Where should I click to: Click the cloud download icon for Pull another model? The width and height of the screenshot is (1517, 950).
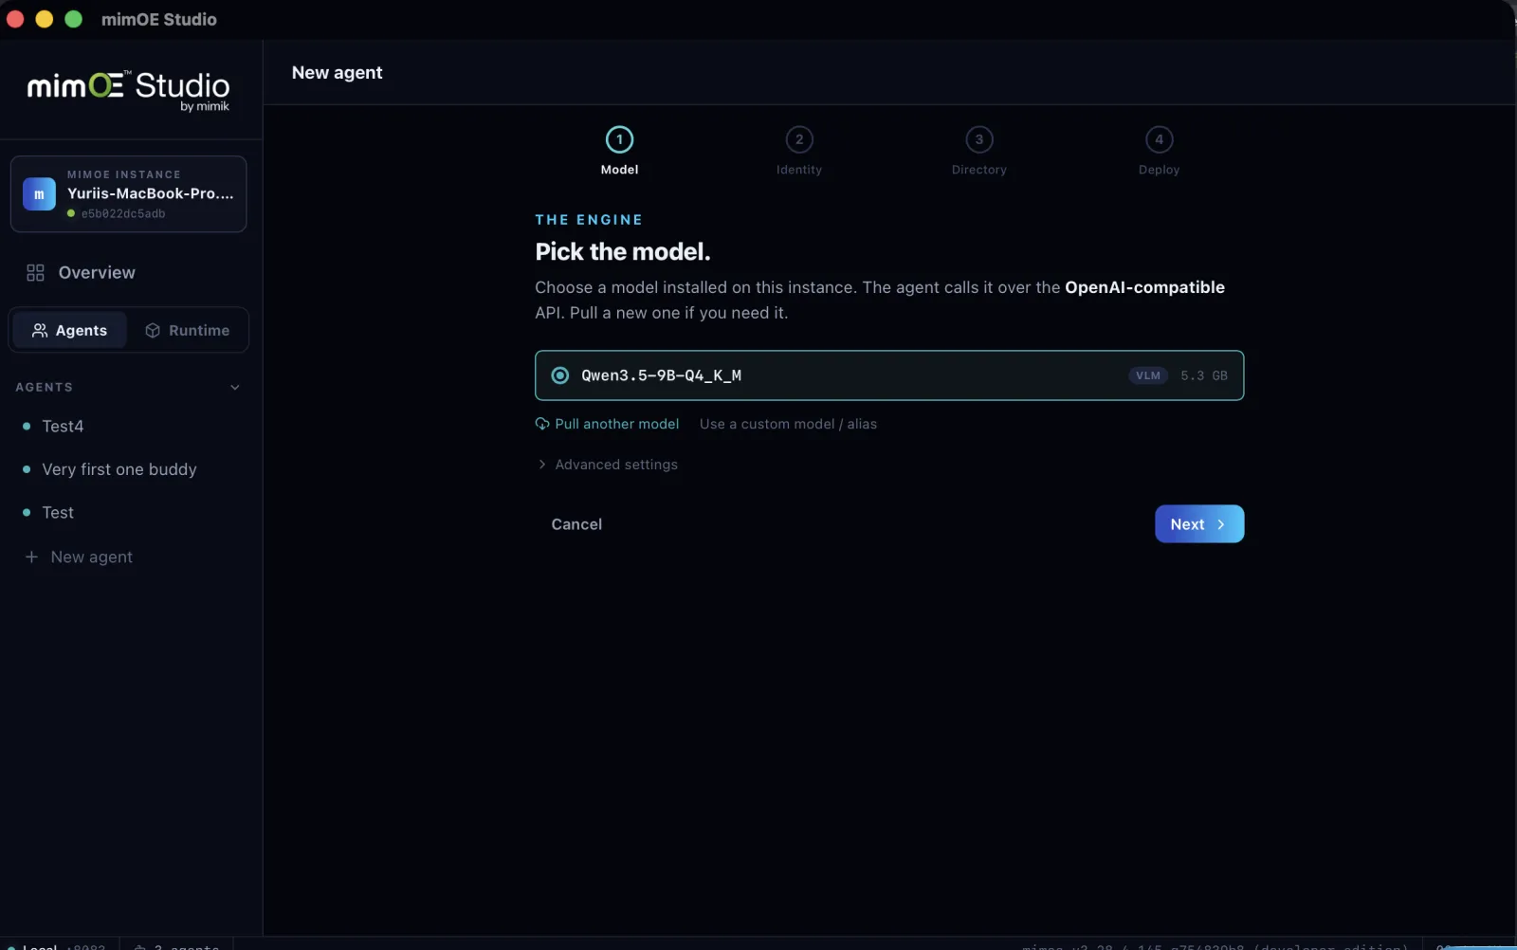tap(542, 424)
